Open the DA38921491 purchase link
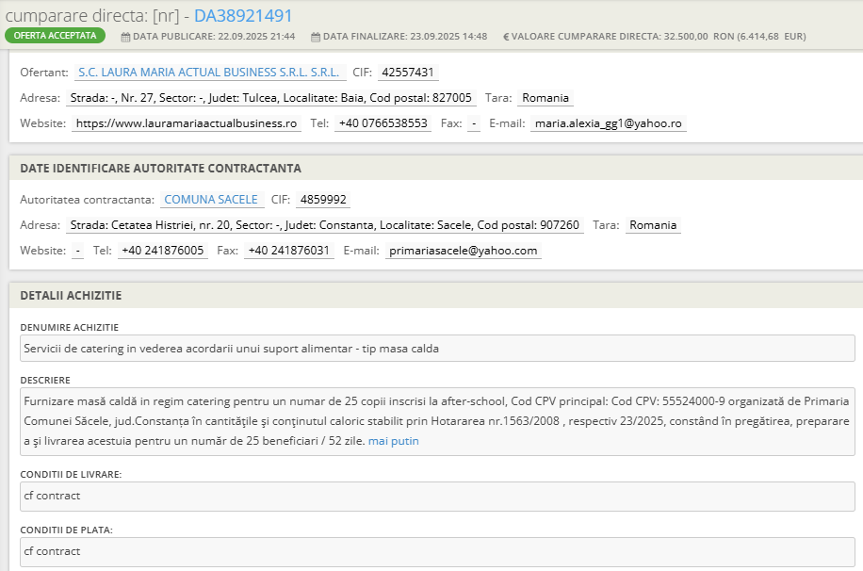Screen dimensions: 863x571 pyautogui.click(x=243, y=15)
